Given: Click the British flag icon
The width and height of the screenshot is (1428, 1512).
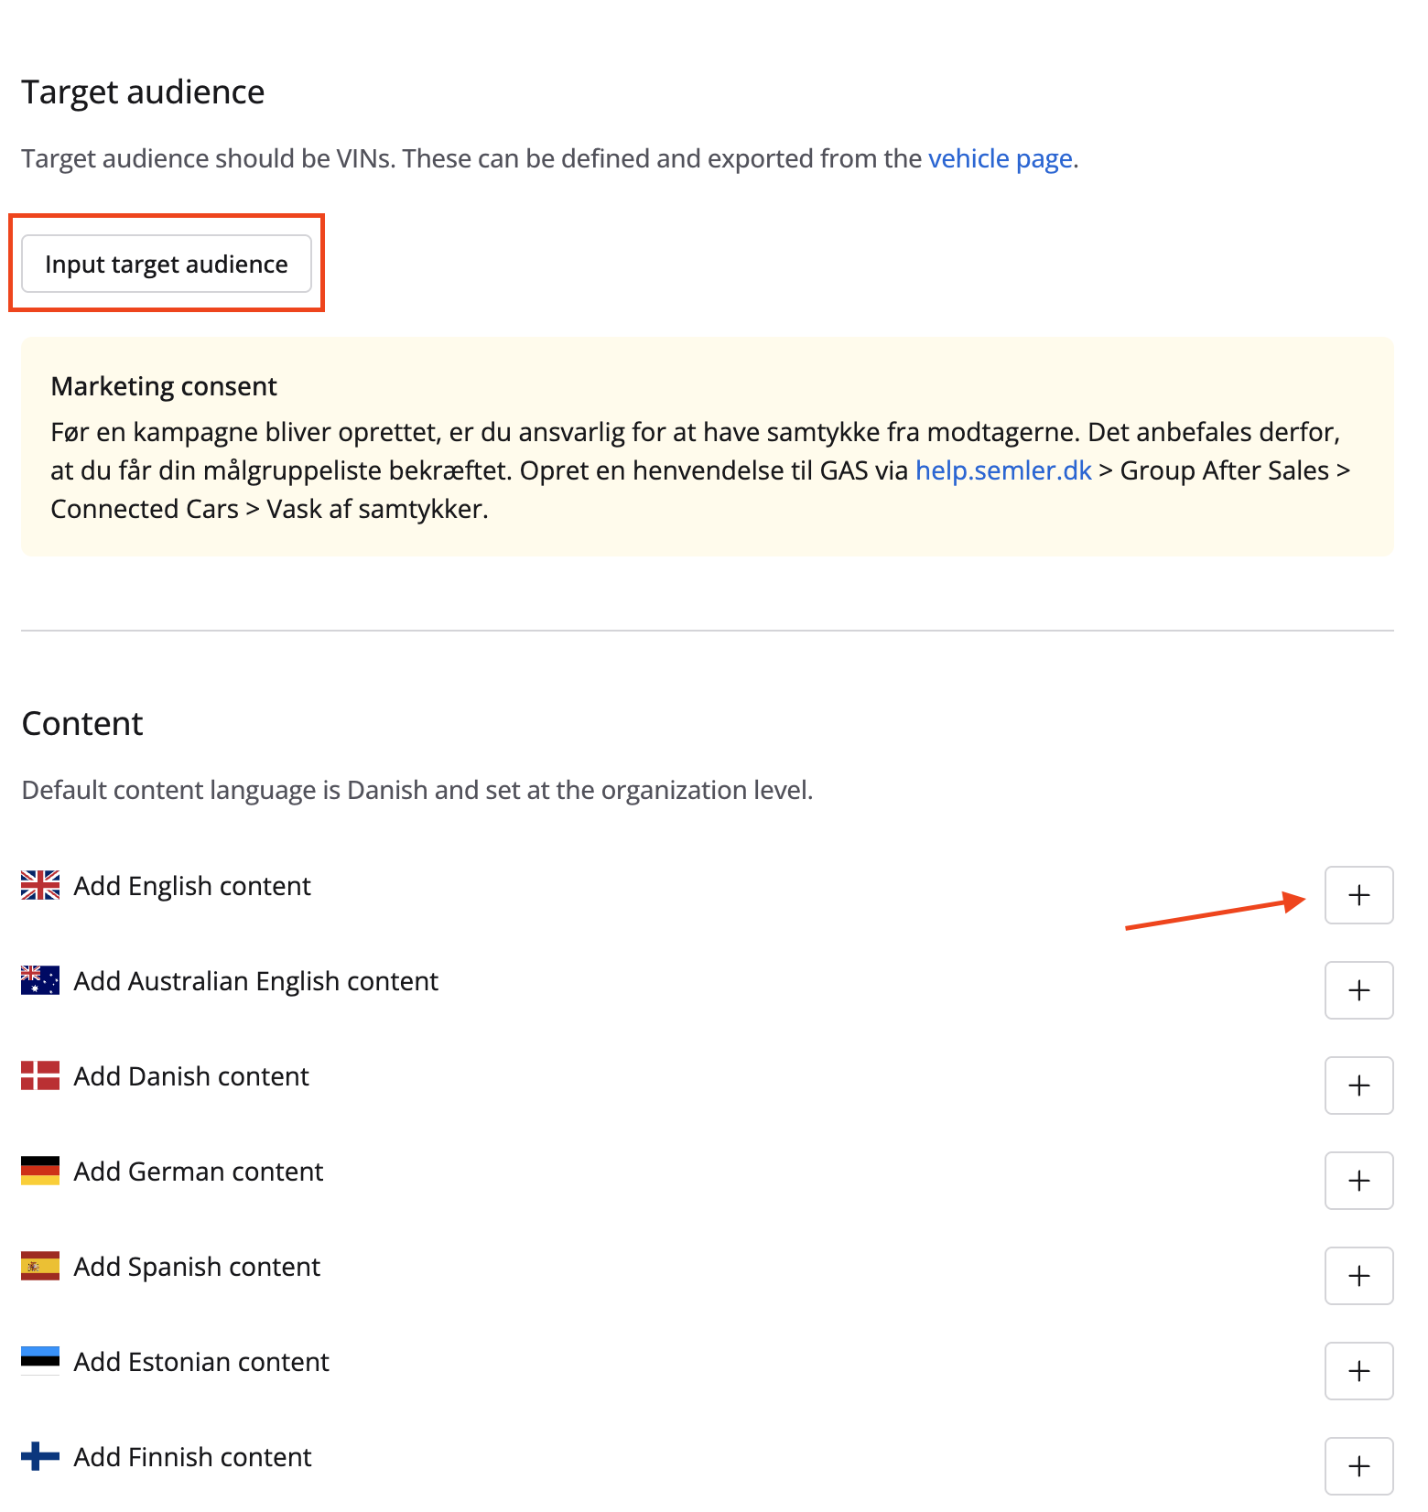Looking at the screenshot, I should (38, 885).
